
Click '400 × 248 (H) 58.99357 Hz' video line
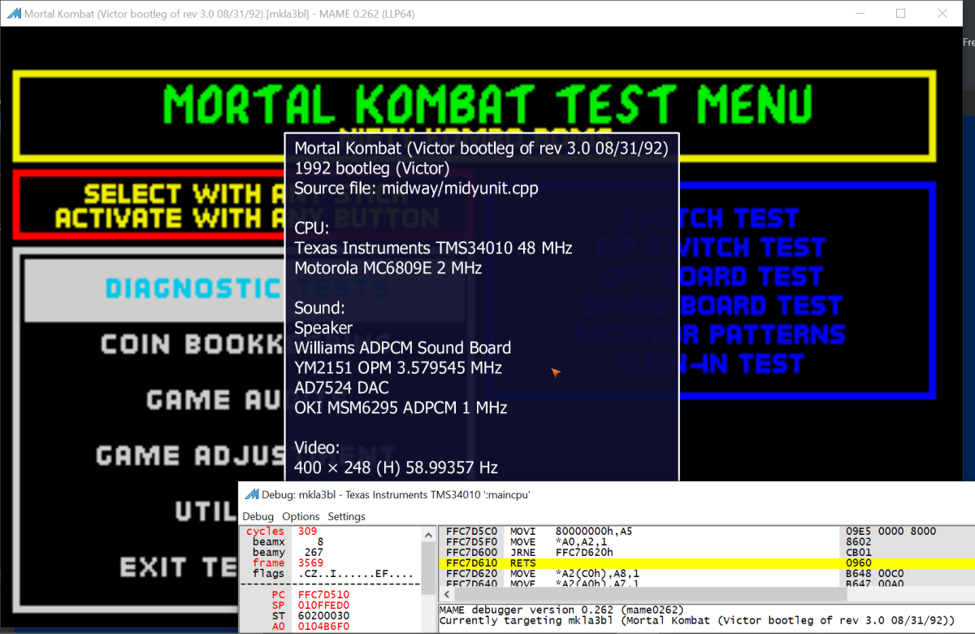[396, 467]
